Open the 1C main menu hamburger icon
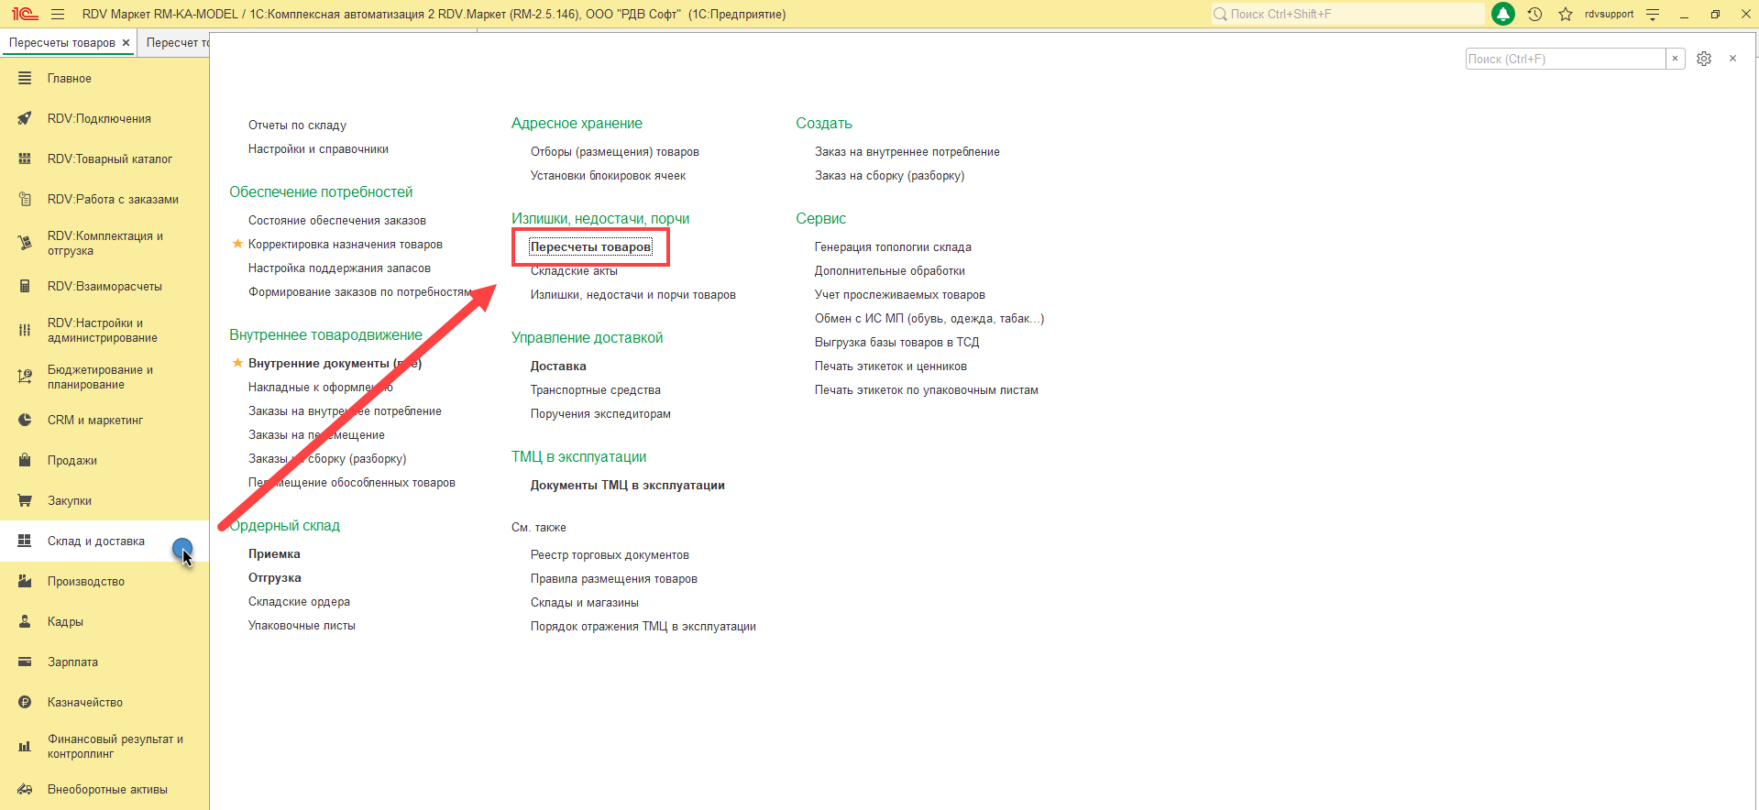1759x810 pixels. 58,15
